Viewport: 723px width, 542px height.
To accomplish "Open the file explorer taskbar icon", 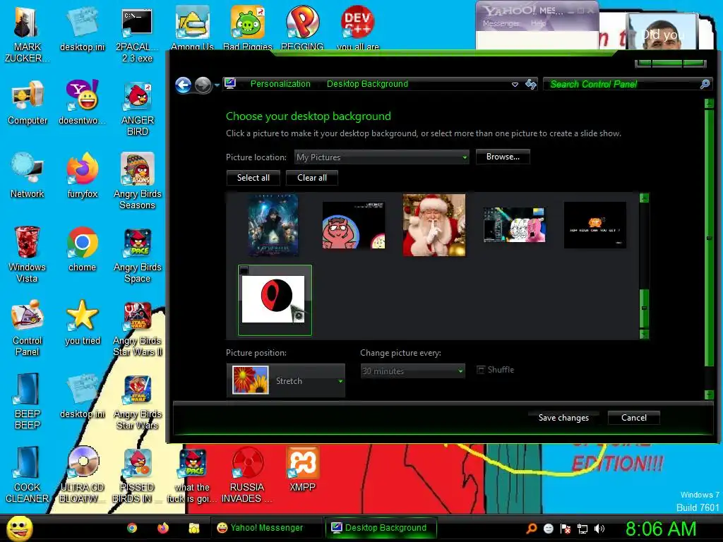I will [193, 528].
